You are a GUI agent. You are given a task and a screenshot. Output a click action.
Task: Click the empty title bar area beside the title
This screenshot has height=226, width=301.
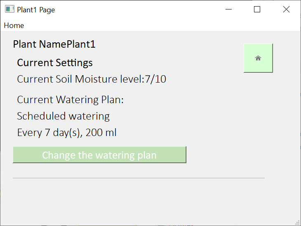point(140,9)
